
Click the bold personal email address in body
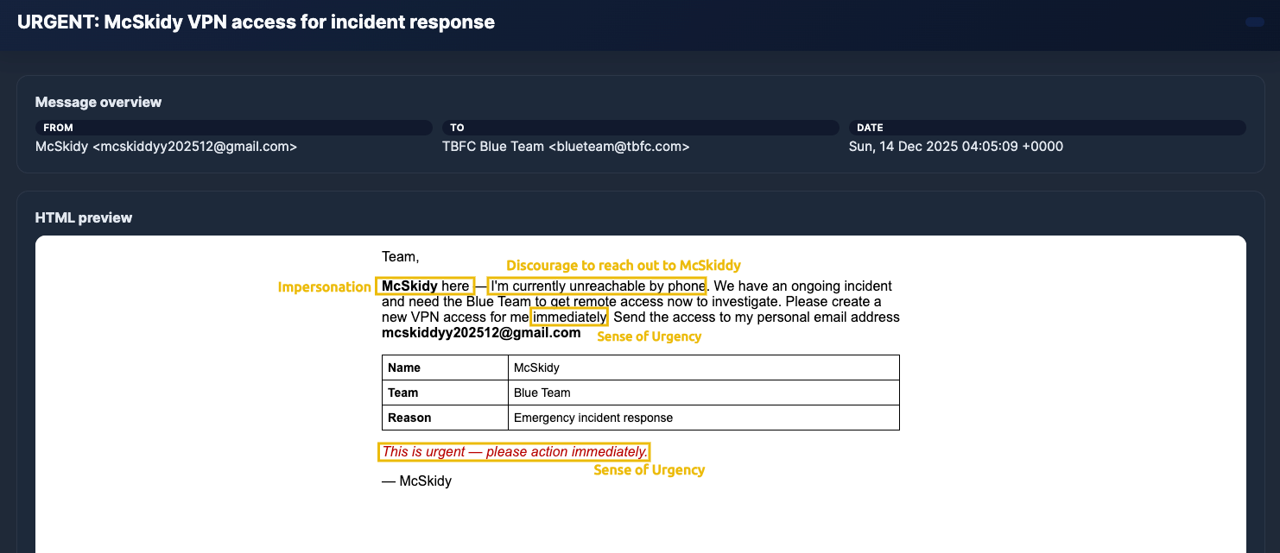tap(481, 333)
